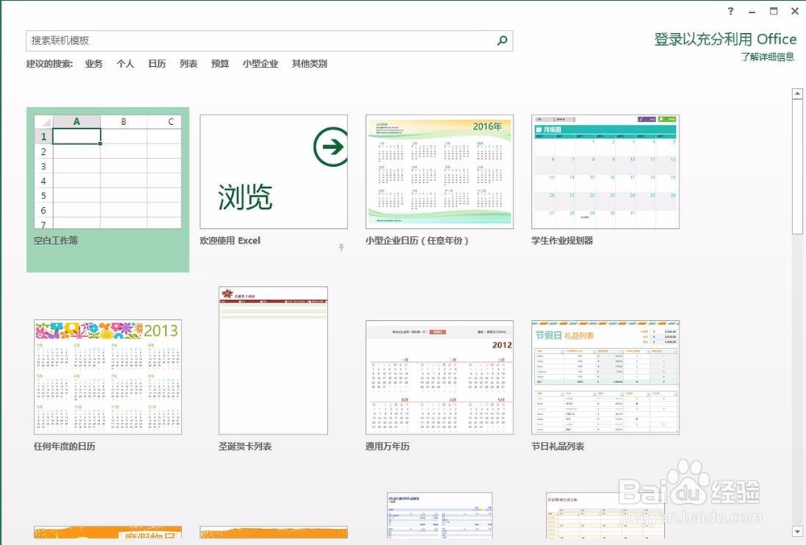Choose the 学生作业规划器 template
The image size is (806, 545).
coord(605,172)
